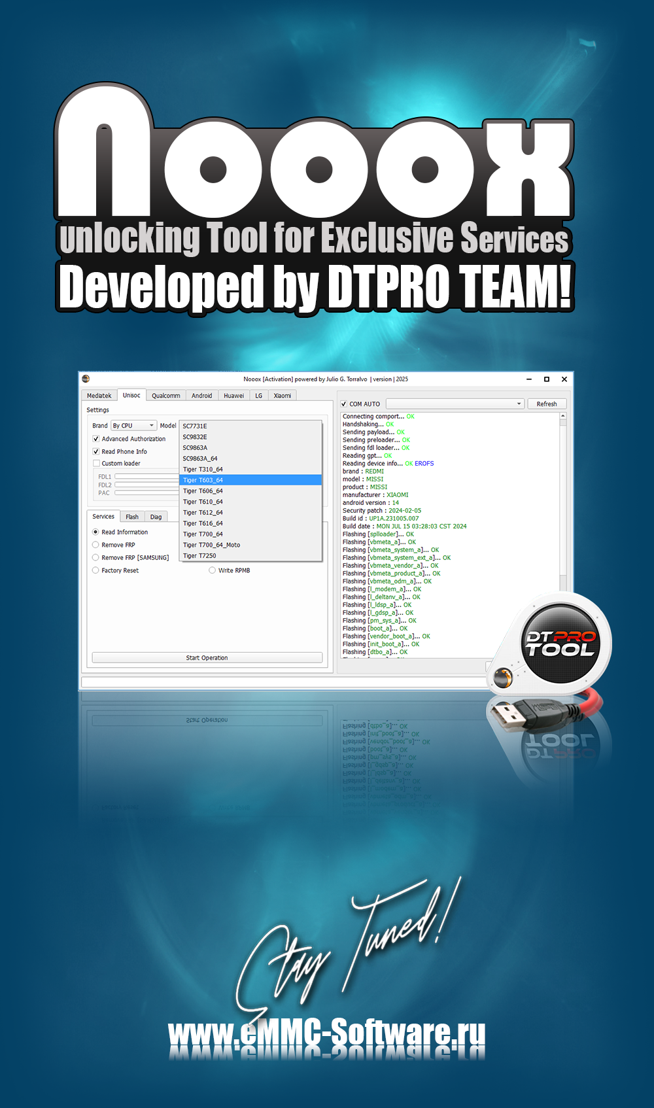
Task: Click the Nooox app icon in title bar
Action: click(86, 379)
